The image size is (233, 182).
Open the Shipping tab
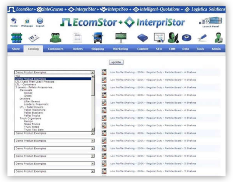click(97, 49)
